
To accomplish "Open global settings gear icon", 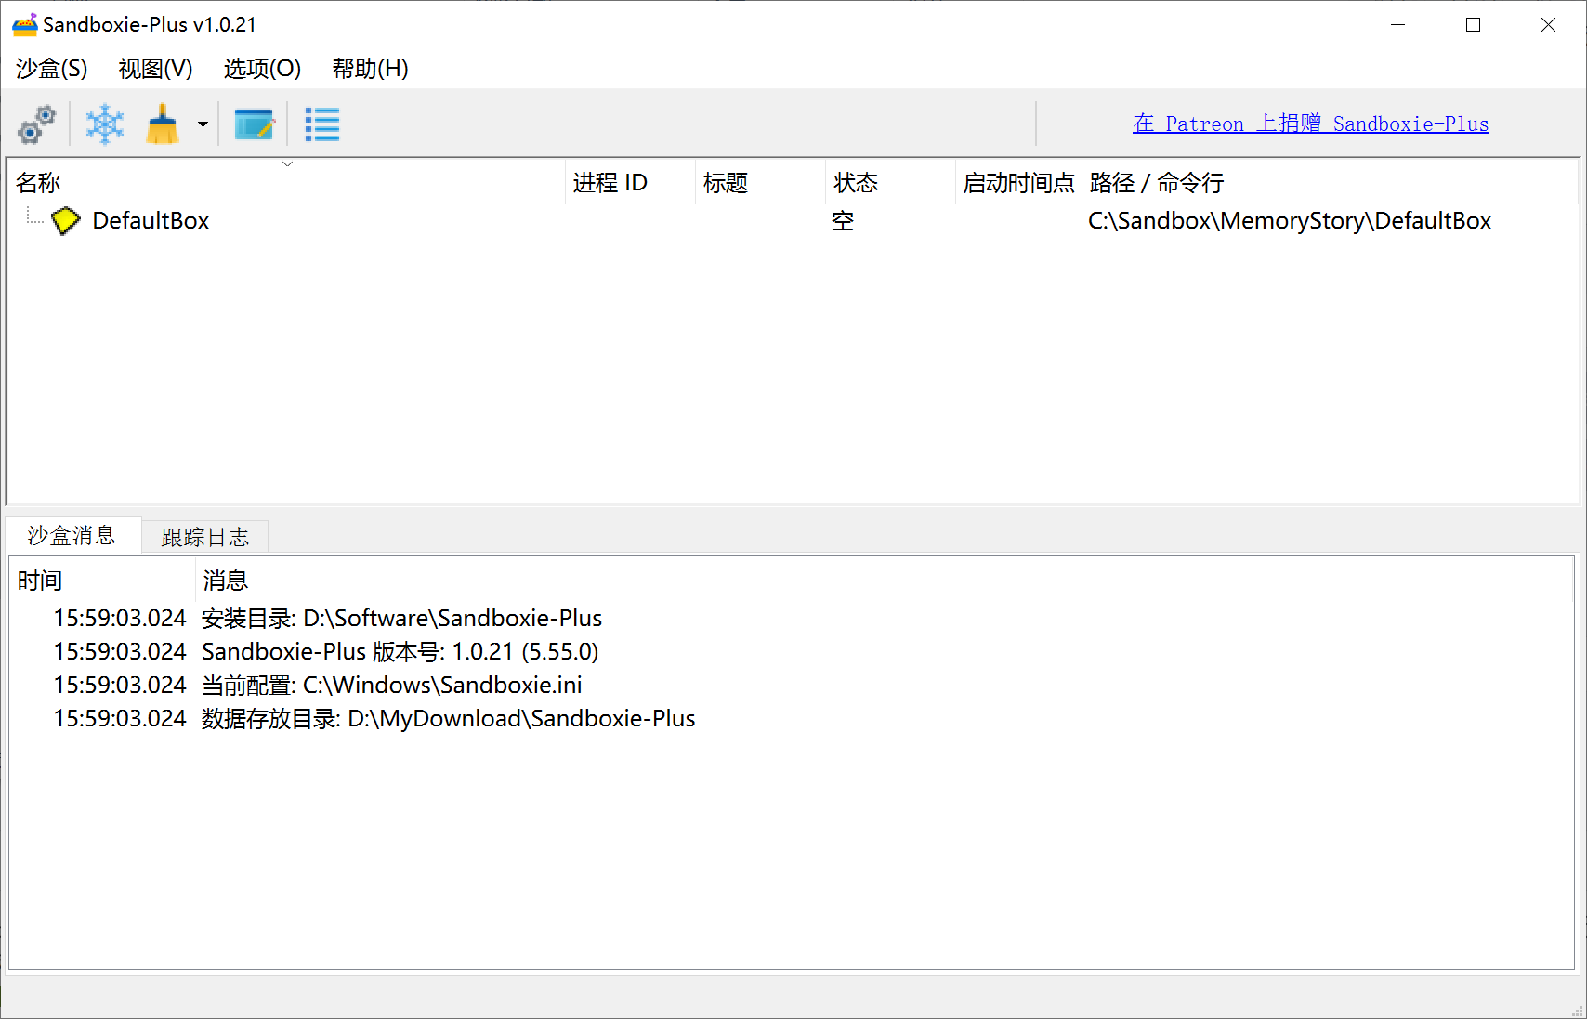I will 37,124.
